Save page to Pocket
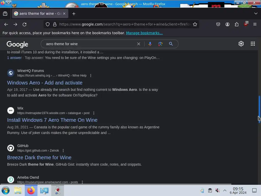The width and height of the screenshot is (261, 196). tap(218, 24)
